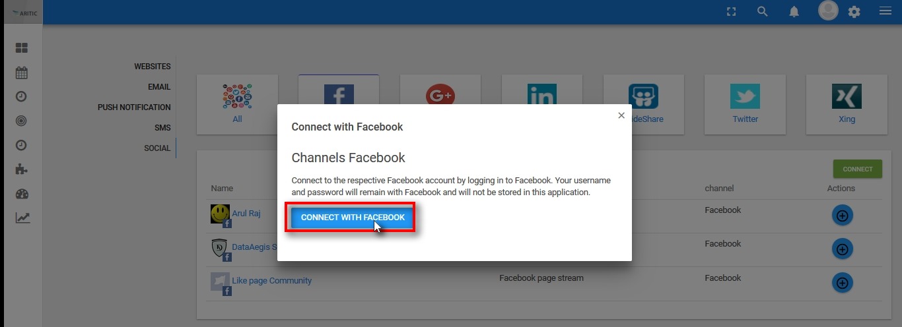902x327 pixels.
Task: Select the LinkedIn channel card
Action: tap(542, 90)
